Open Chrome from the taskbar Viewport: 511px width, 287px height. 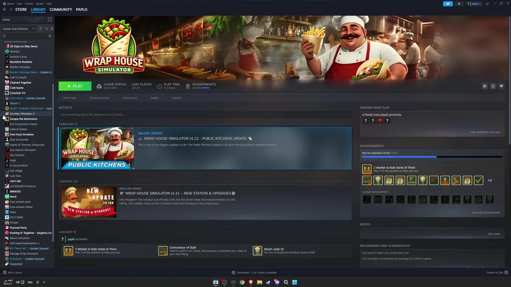tap(242, 282)
